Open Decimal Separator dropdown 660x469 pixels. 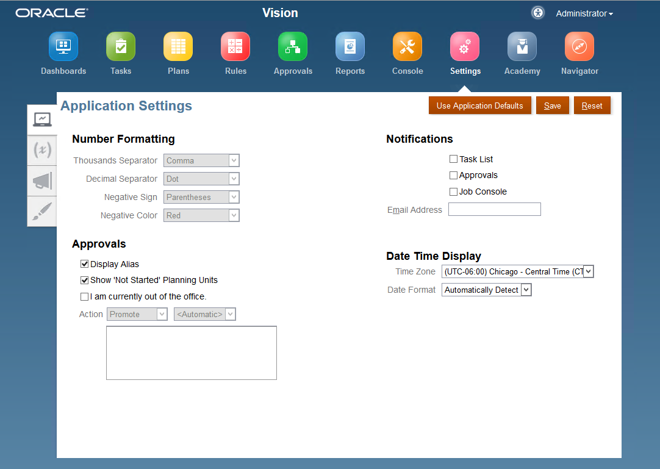pos(201,179)
